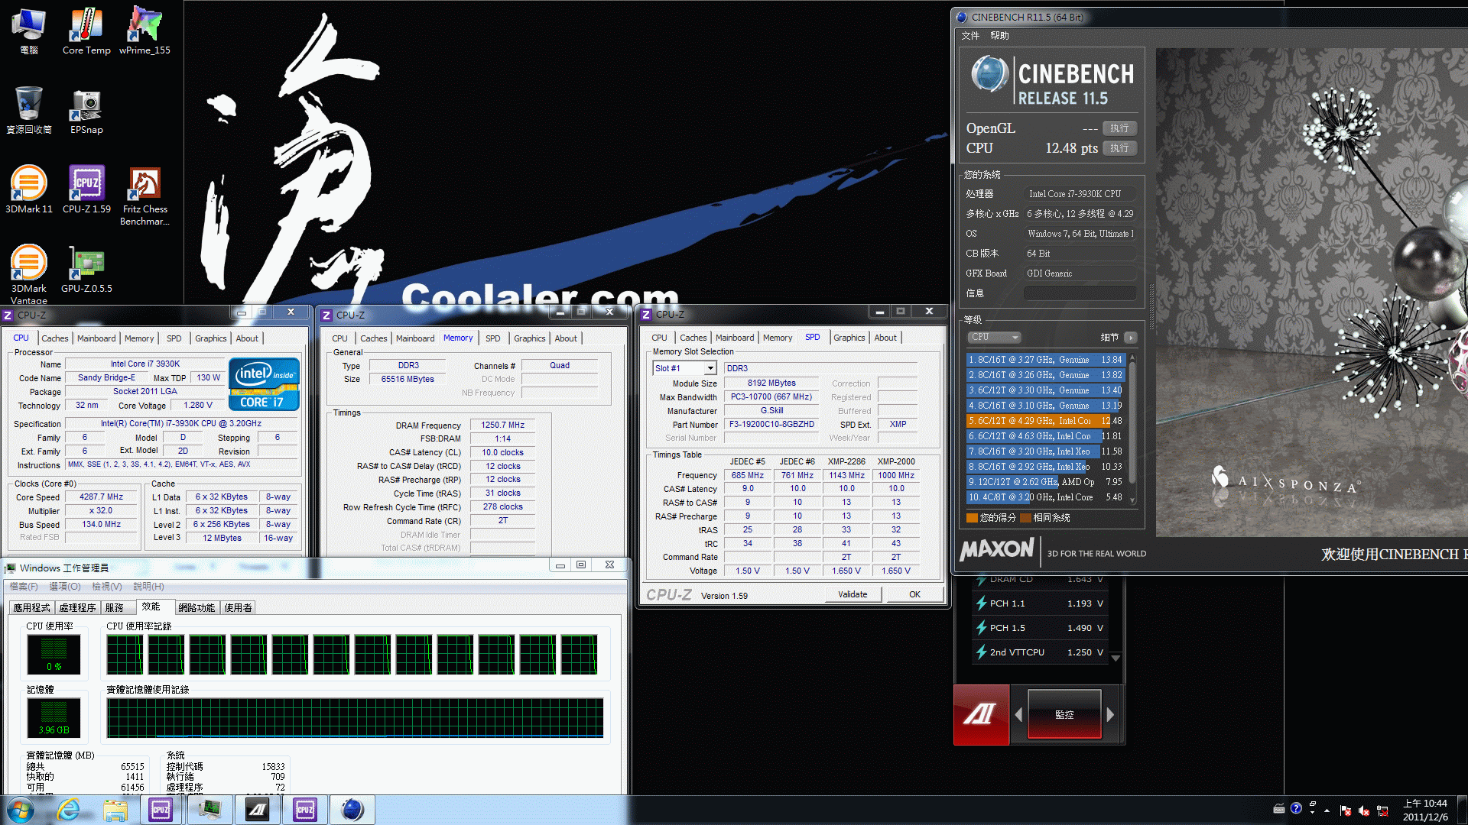Screen dimensions: 1468x825
Task: Click the blue help tray icon
Action: tap(1296, 808)
